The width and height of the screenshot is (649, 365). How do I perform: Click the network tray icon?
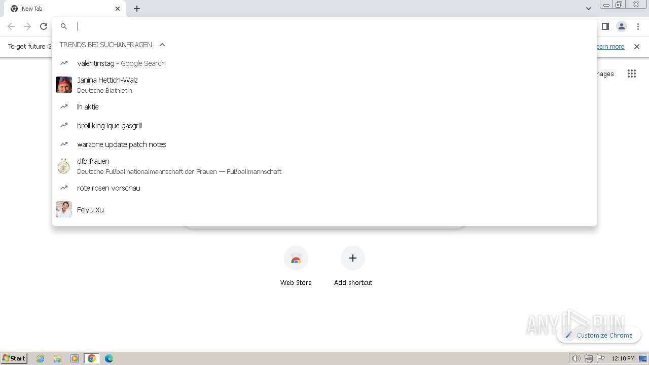(589, 358)
